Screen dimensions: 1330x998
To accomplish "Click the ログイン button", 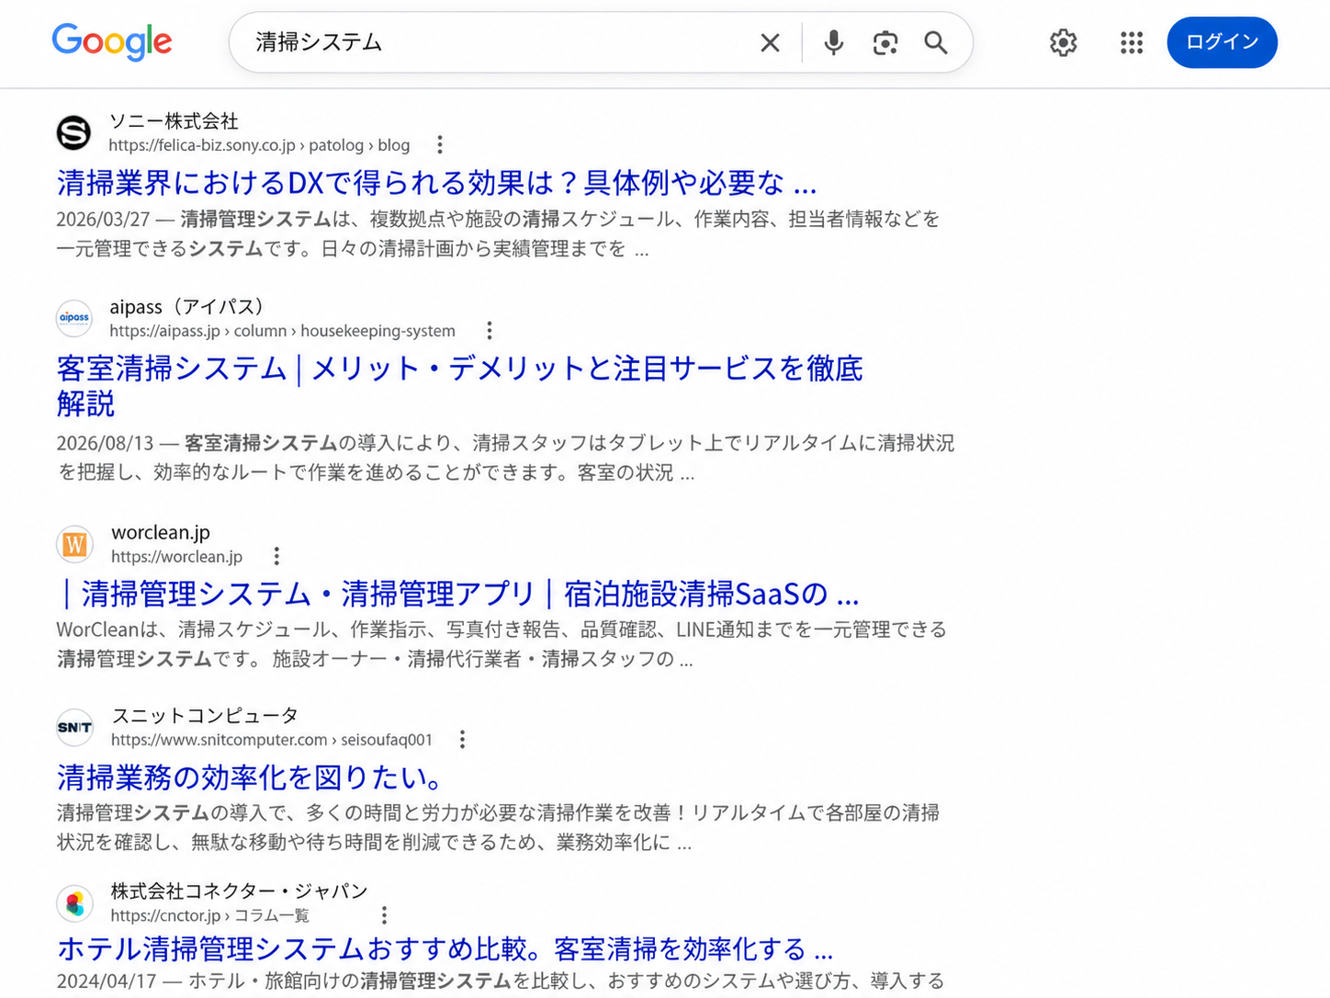I will 1222,42.
